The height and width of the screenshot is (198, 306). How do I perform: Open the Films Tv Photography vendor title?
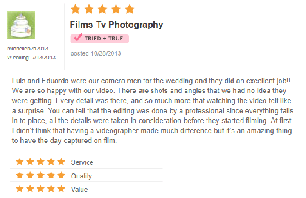pyautogui.click(x=116, y=25)
